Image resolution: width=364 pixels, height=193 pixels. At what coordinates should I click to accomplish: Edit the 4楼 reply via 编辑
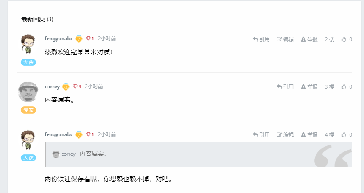click(285, 134)
